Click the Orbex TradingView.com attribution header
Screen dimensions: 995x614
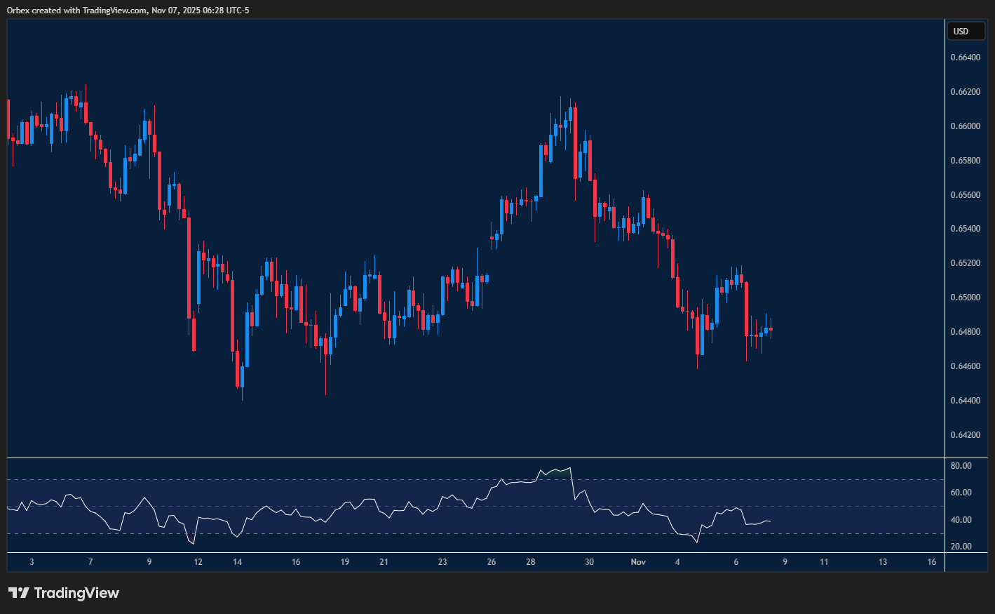(x=128, y=10)
